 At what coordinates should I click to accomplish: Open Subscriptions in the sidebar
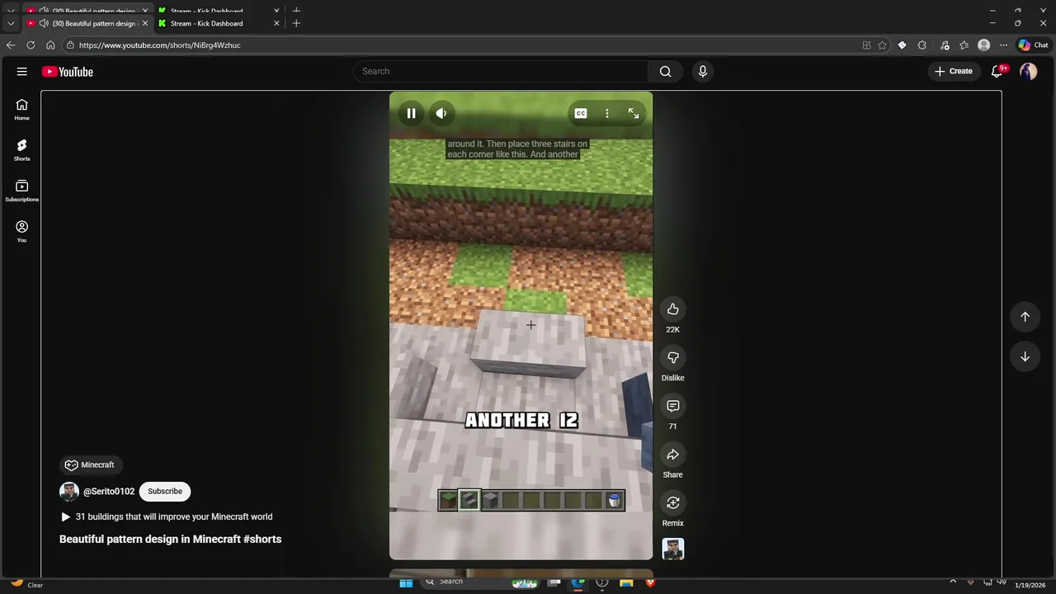22,191
